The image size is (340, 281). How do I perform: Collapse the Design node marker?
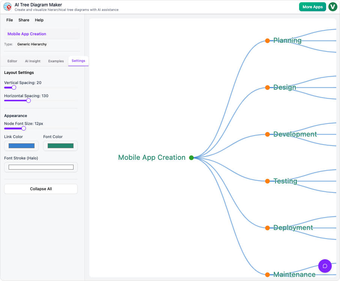(268, 87)
